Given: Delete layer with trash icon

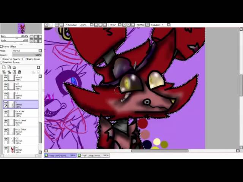Looking at the screenshot, I should (x=19, y=72).
